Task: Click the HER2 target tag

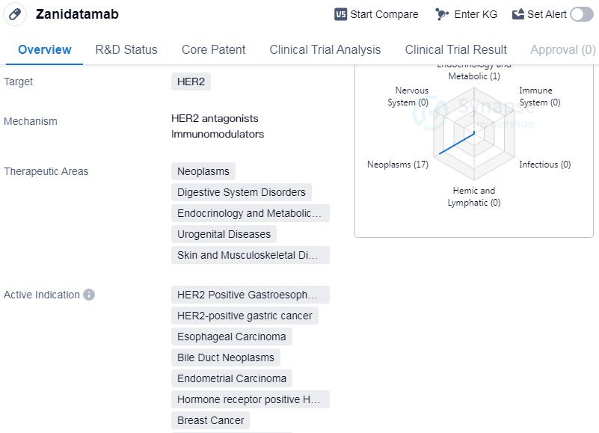Action: [x=191, y=82]
